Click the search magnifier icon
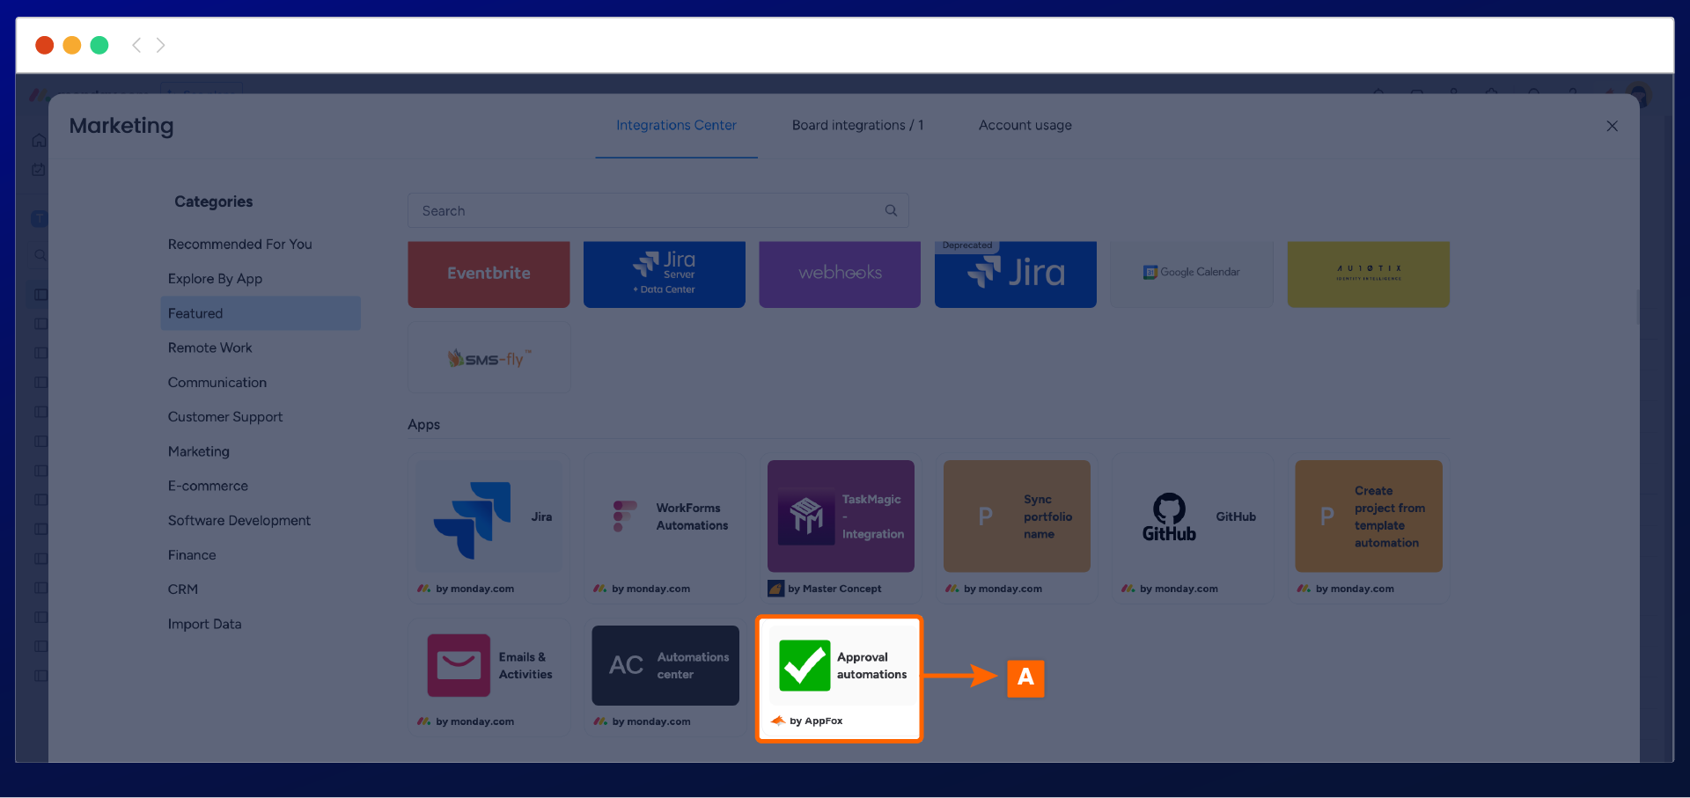Screen dimensions: 1690x798 (891, 211)
